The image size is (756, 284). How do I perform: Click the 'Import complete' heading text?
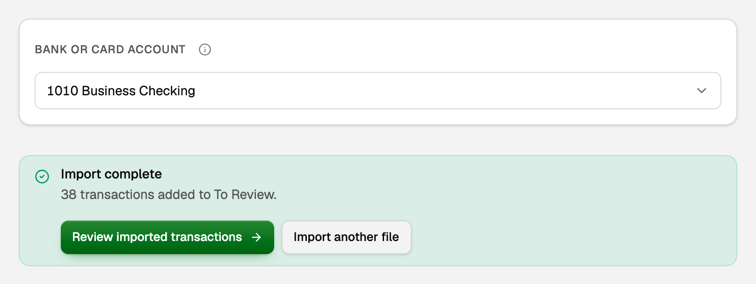pos(111,174)
